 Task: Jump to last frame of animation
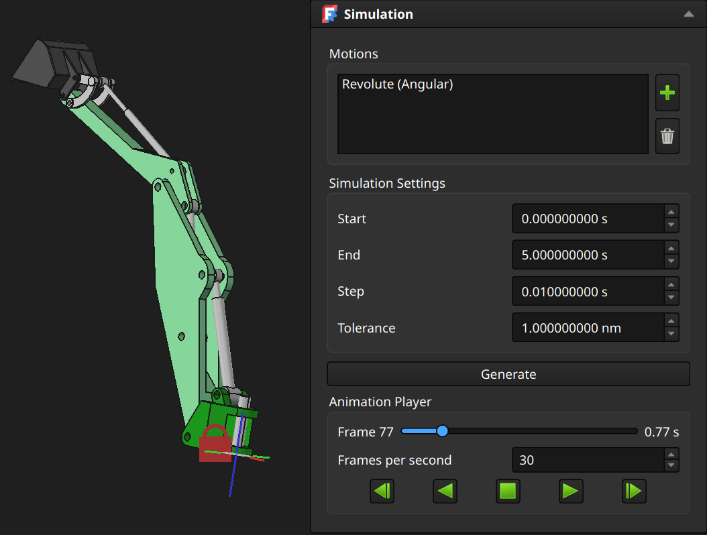click(x=634, y=491)
